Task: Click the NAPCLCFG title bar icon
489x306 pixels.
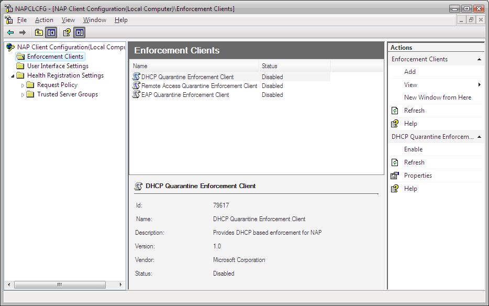Action: coord(9,8)
